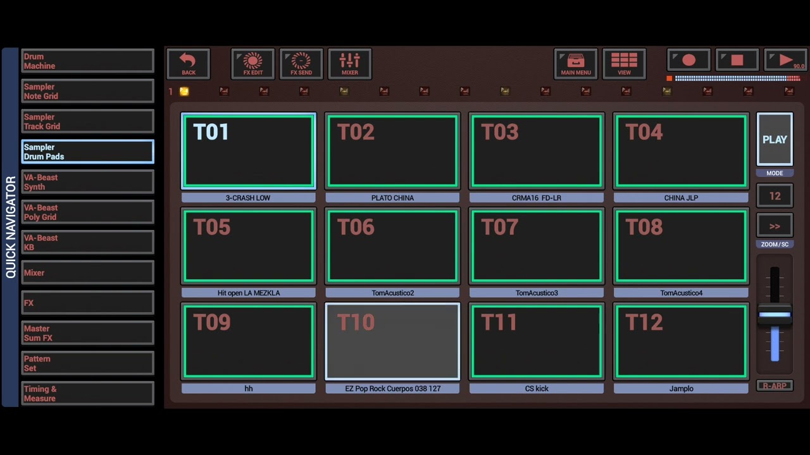Open VA-Beast Synth
This screenshot has height=455, width=810.
point(87,182)
